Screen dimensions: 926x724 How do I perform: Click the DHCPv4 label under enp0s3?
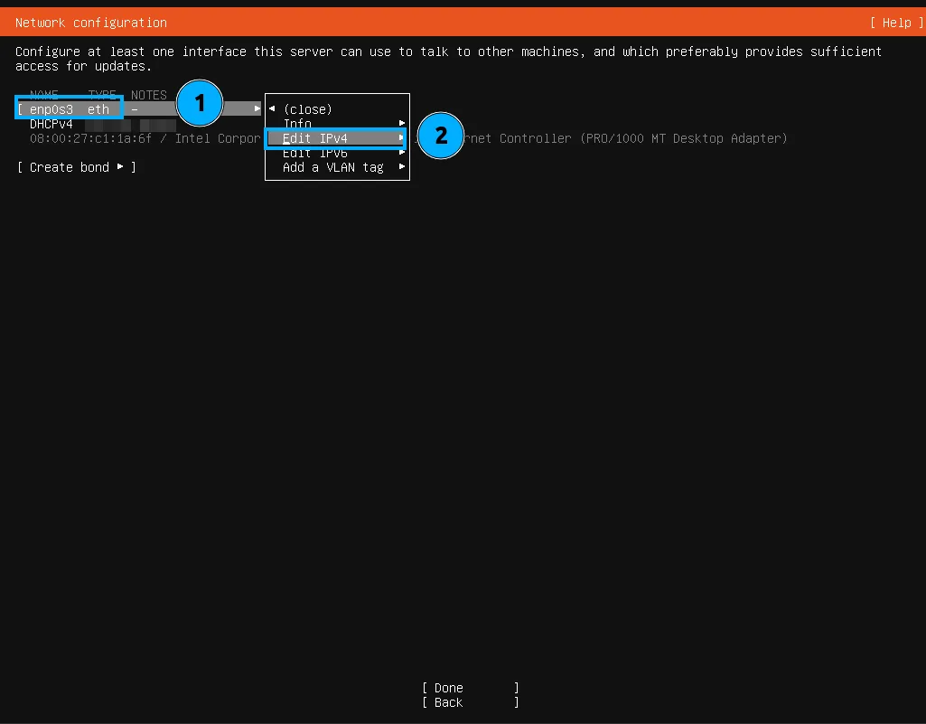pos(51,124)
